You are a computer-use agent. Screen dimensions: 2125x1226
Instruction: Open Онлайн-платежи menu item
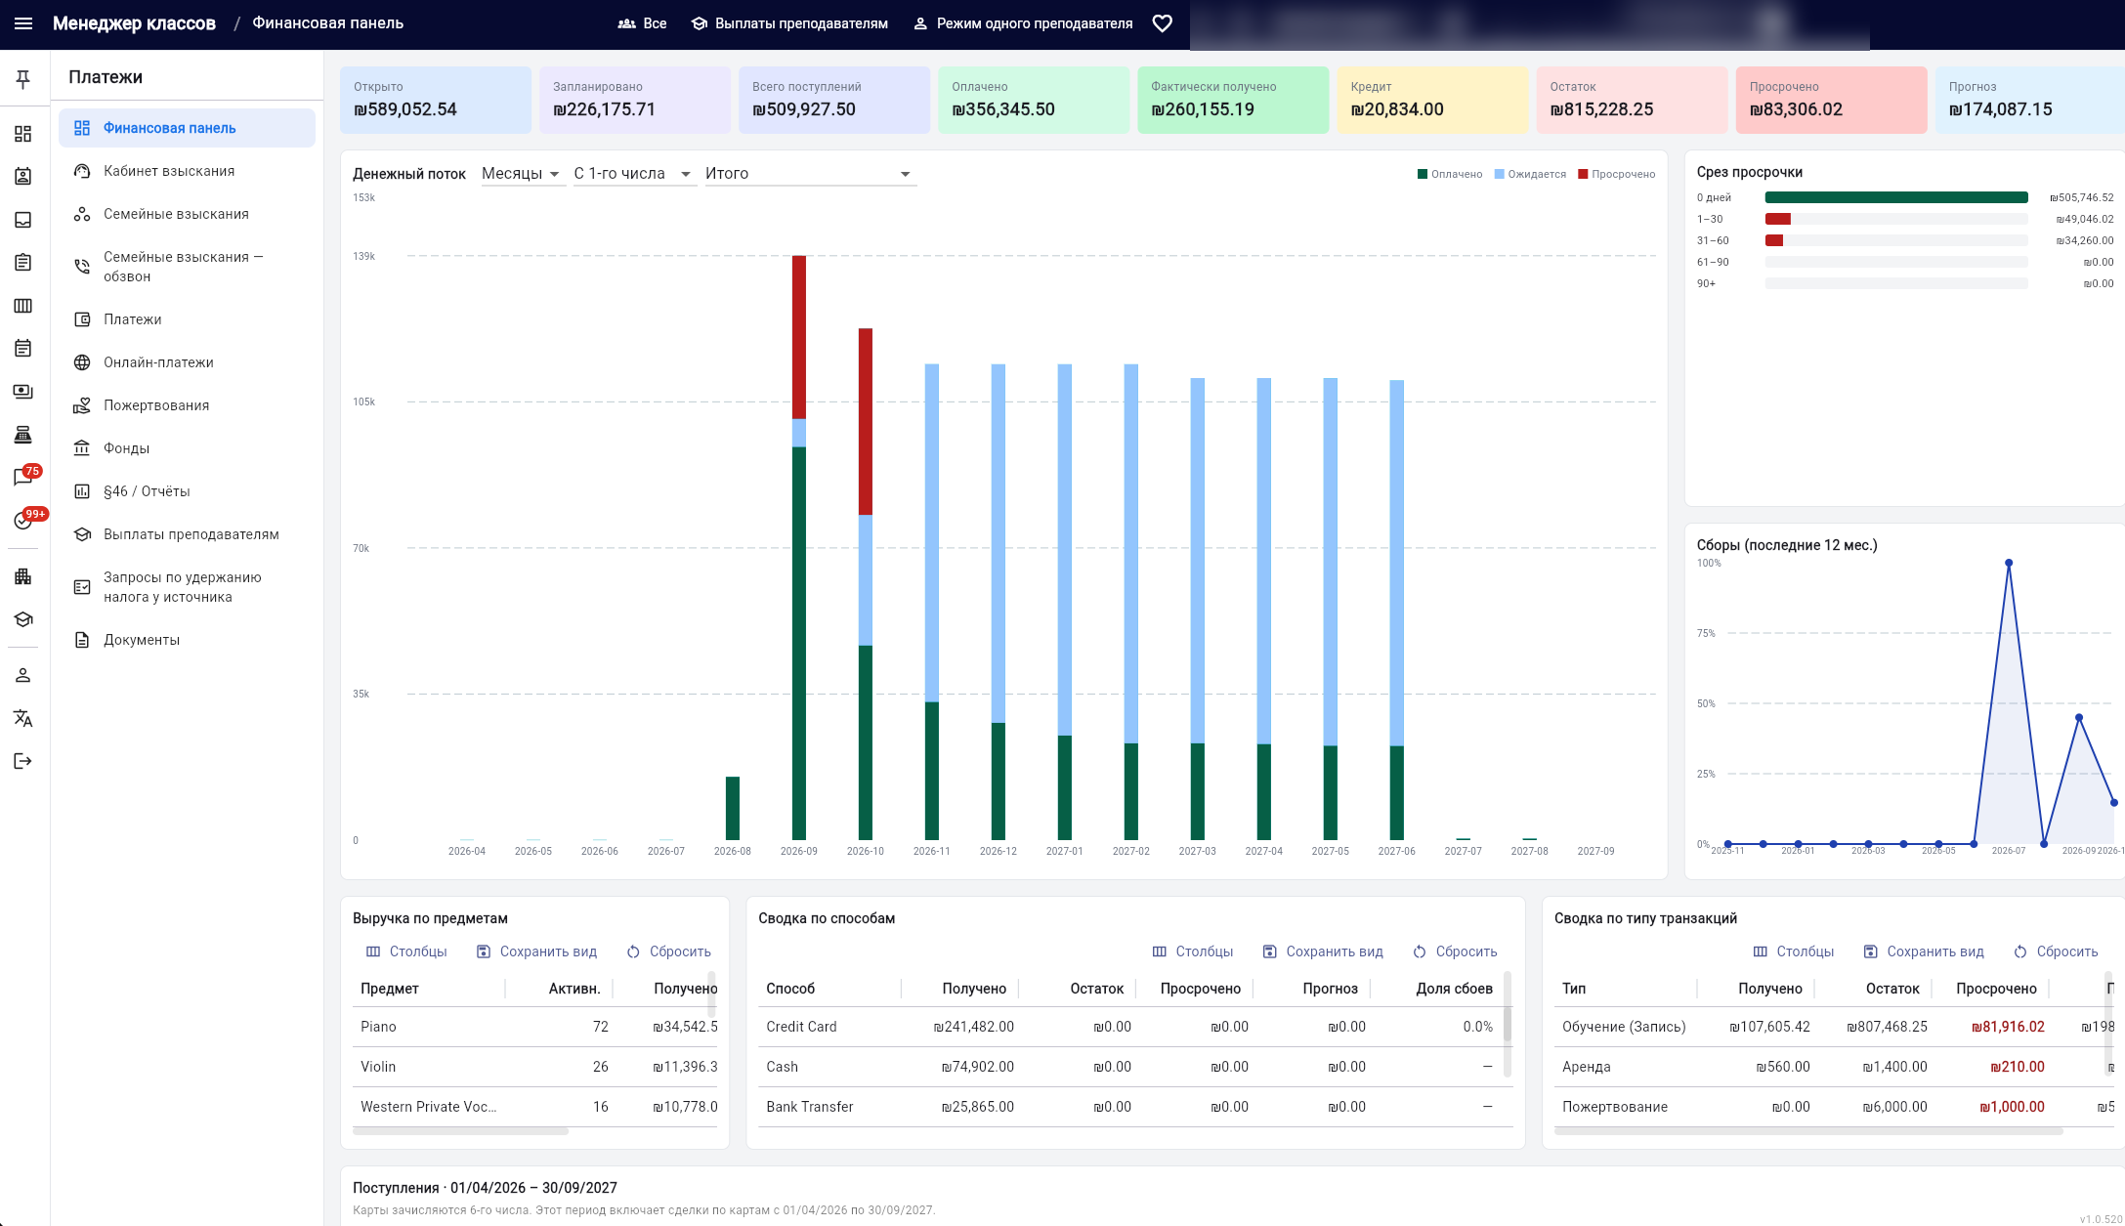tap(187, 362)
